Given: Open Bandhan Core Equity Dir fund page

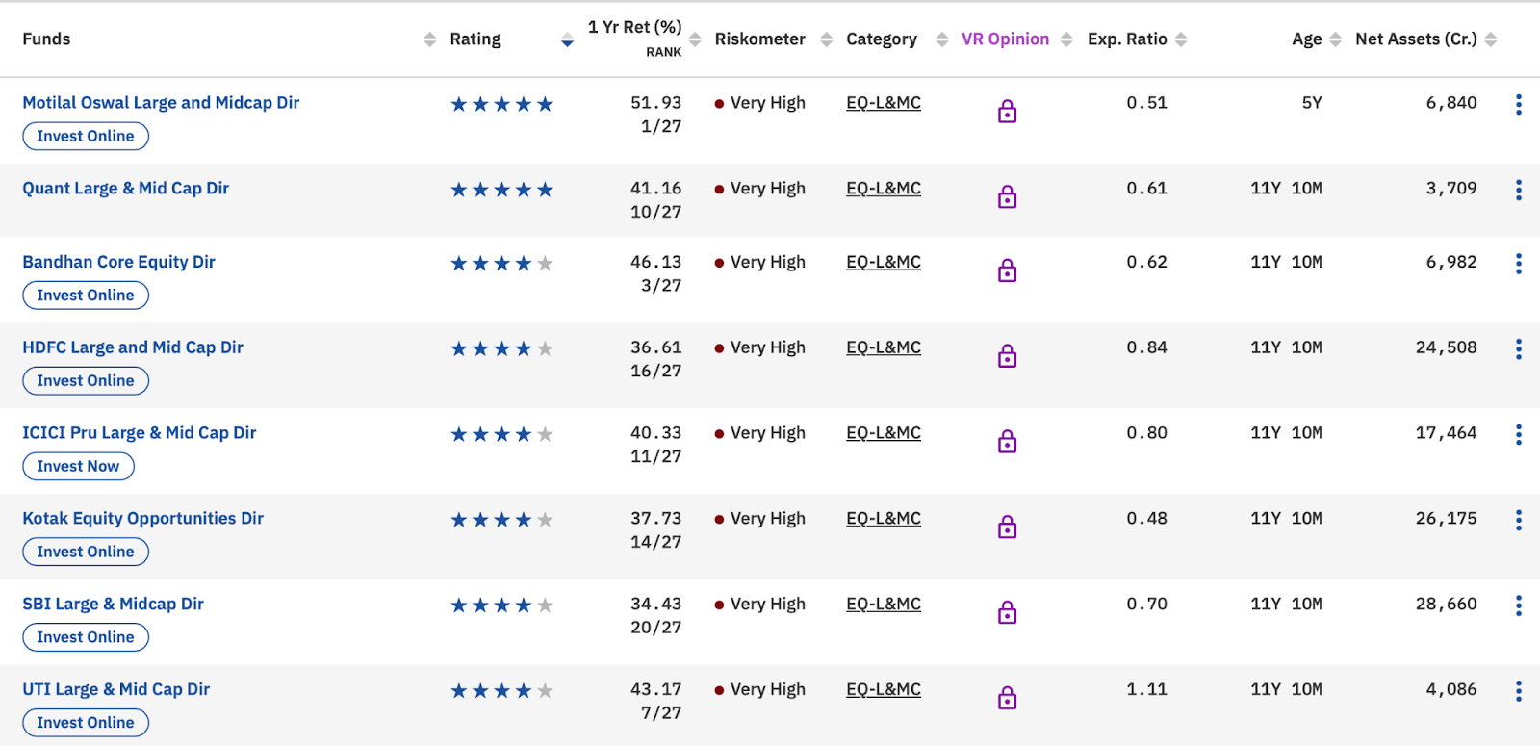Looking at the screenshot, I should pyautogui.click(x=118, y=262).
